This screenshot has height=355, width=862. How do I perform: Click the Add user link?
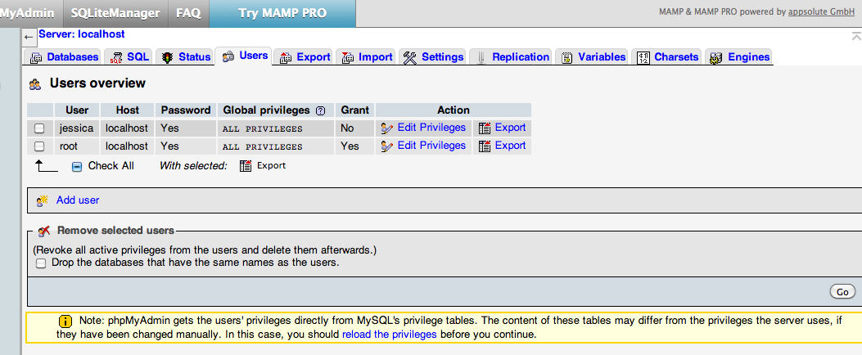(x=78, y=200)
